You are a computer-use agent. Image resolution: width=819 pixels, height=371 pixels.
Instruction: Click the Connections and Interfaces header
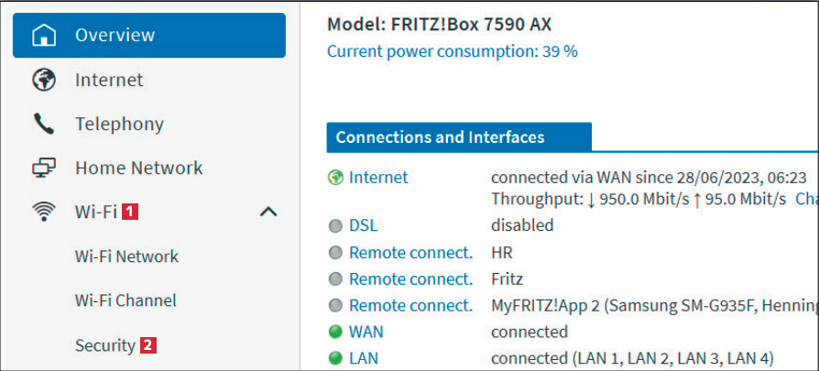click(x=440, y=137)
